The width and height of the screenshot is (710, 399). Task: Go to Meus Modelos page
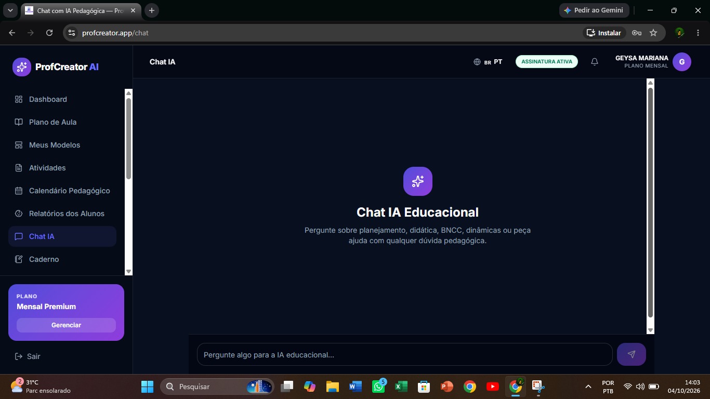[x=62, y=145]
